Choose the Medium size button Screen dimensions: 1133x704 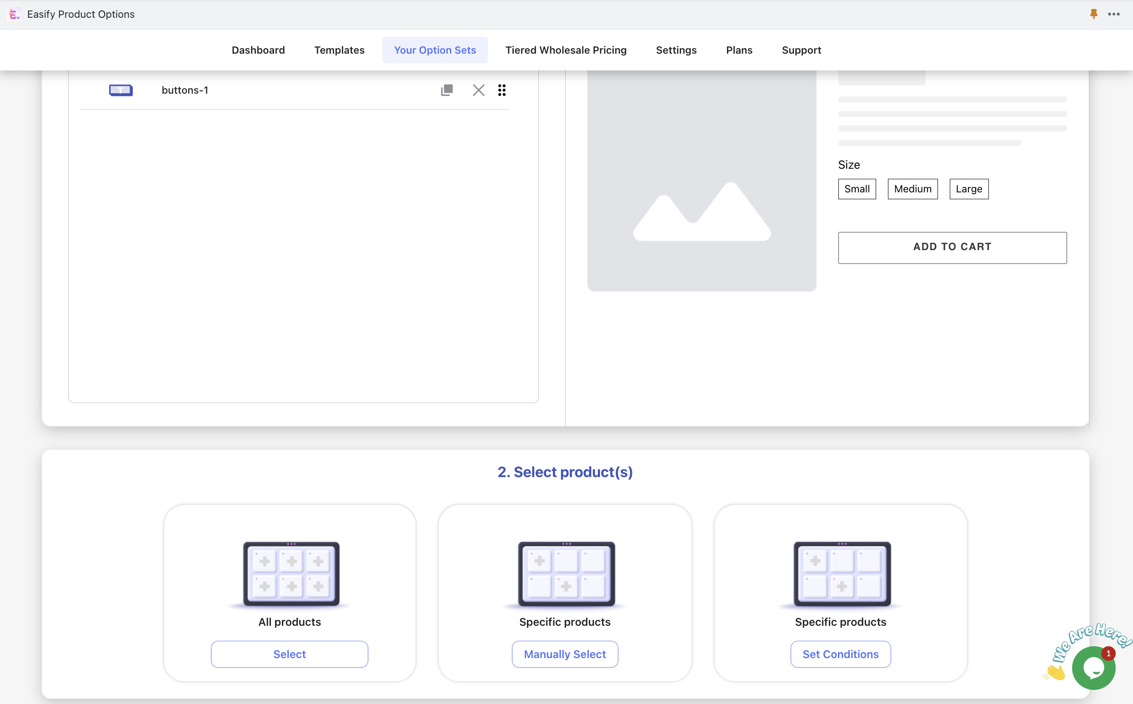pos(912,189)
